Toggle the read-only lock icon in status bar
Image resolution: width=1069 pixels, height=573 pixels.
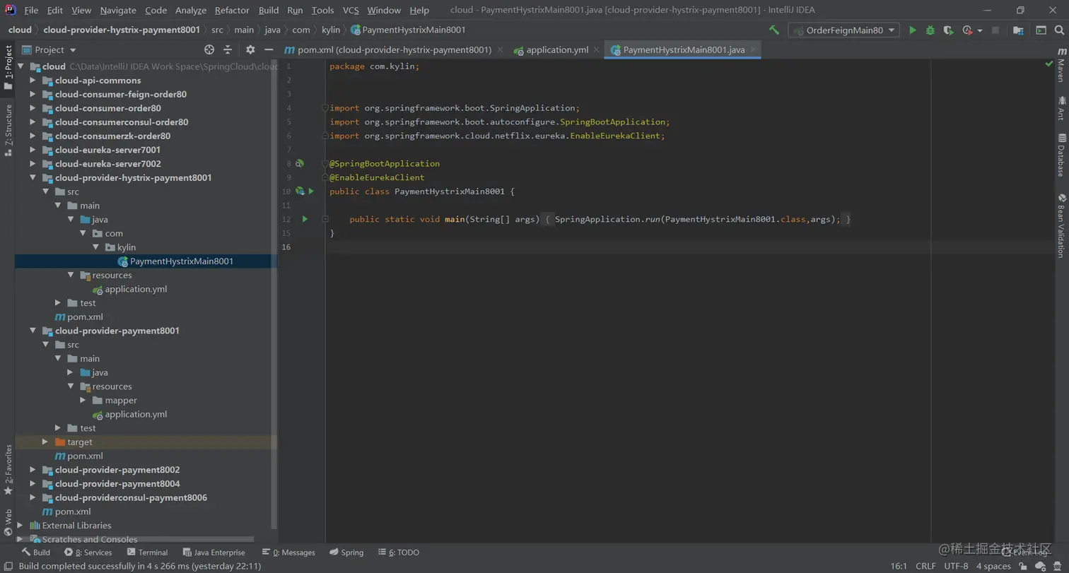(x=1023, y=566)
